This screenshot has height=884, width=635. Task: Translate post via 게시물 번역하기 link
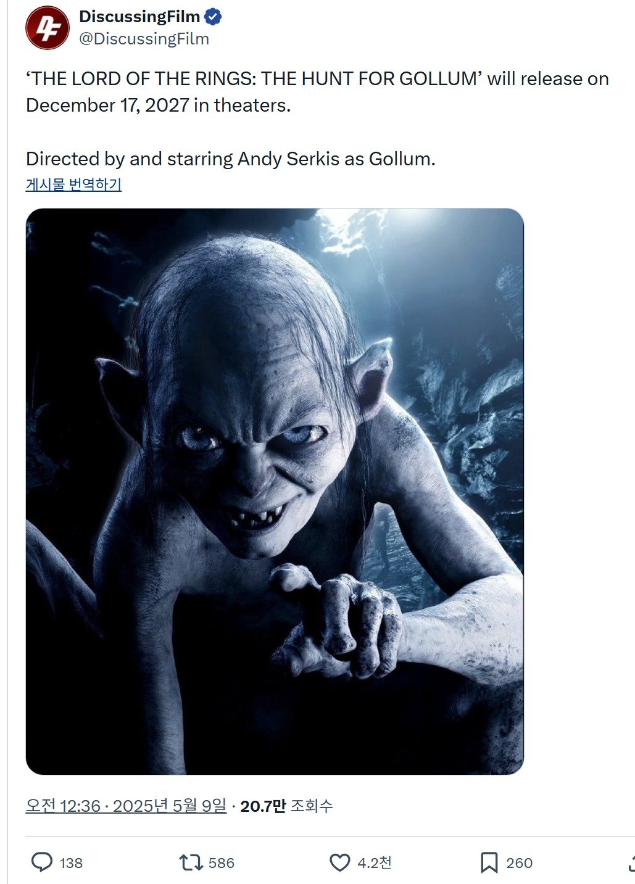(x=73, y=184)
